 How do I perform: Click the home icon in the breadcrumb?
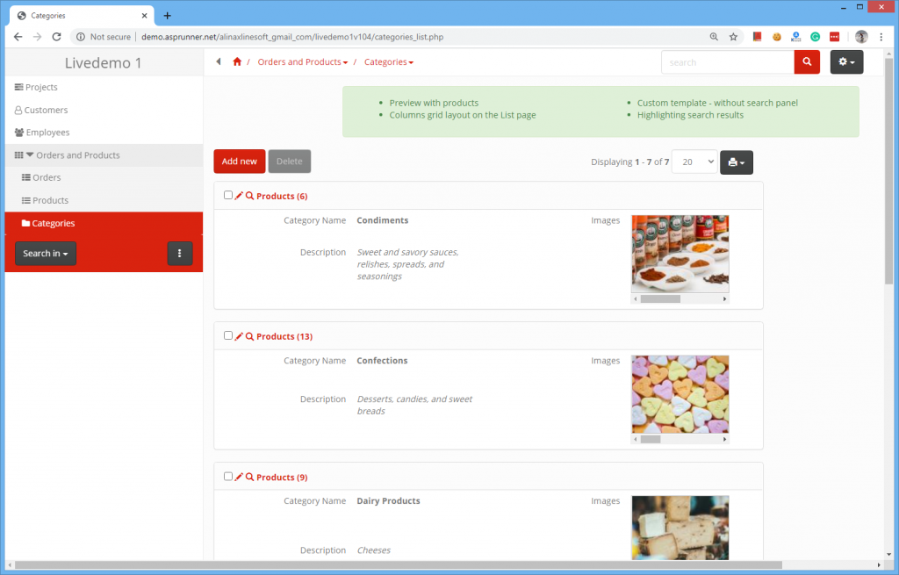(x=236, y=61)
